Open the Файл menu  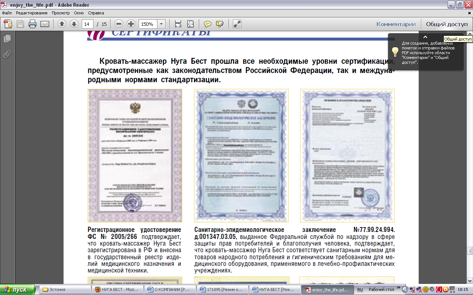tap(7, 13)
